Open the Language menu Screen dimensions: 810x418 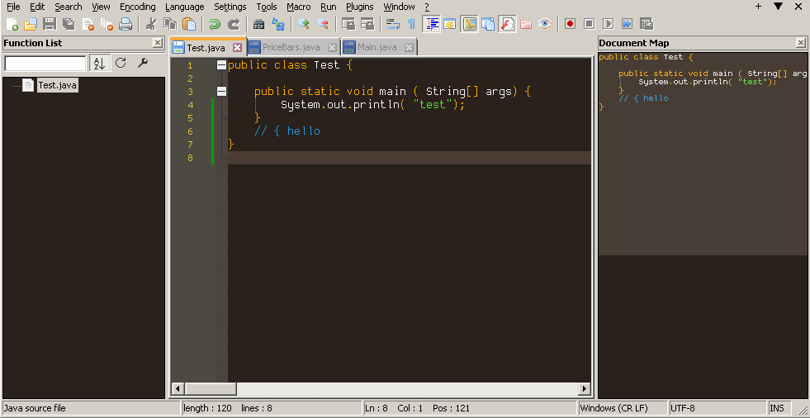pyautogui.click(x=184, y=7)
